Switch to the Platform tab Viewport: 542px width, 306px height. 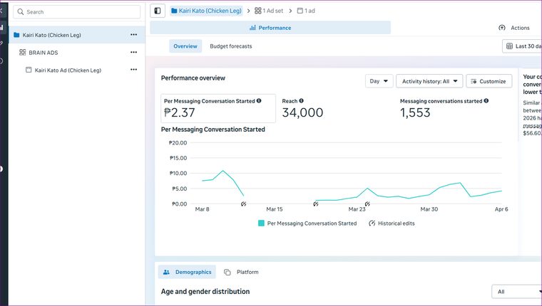coord(241,272)
